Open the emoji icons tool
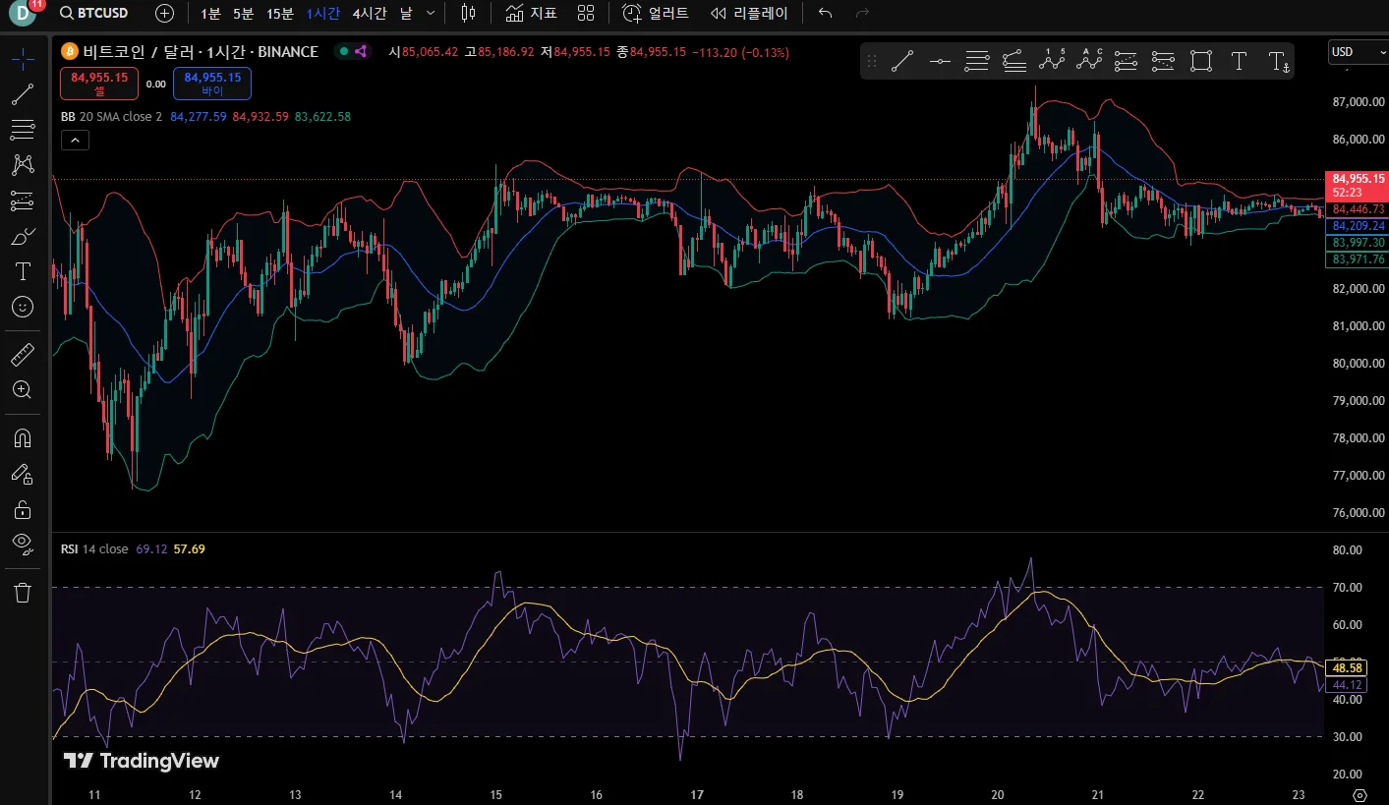The width and height of the screenshot is (1389, 805). coord(22,307)
